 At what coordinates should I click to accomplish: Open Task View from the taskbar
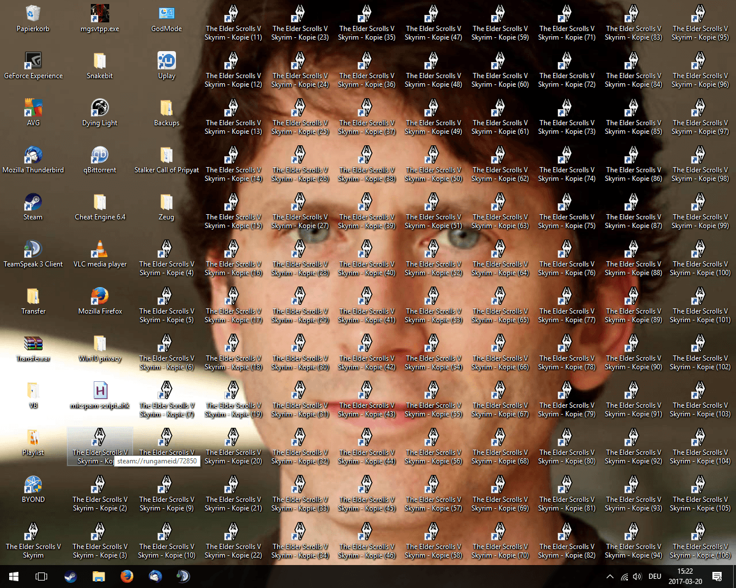(x=41, y=576)
